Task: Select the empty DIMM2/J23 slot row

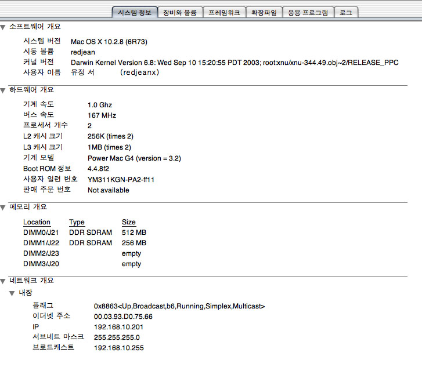Action: (41, 253)
